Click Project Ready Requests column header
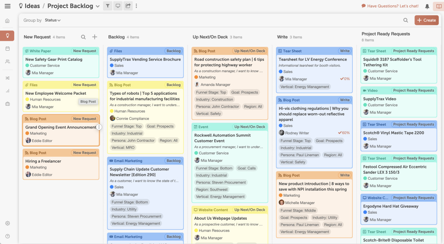Screen dimensions: 444x244 (386, 34)
